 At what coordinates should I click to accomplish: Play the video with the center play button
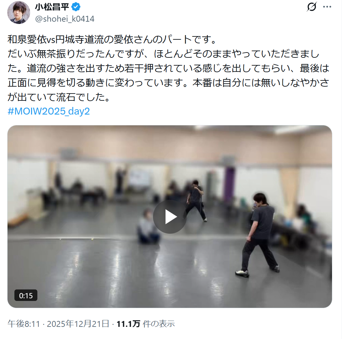tap(170, 217)
